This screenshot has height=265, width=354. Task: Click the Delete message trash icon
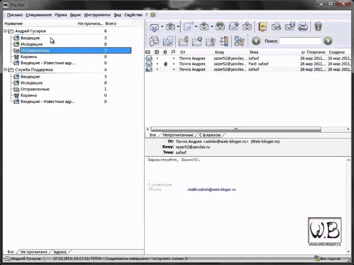point(318,26)
